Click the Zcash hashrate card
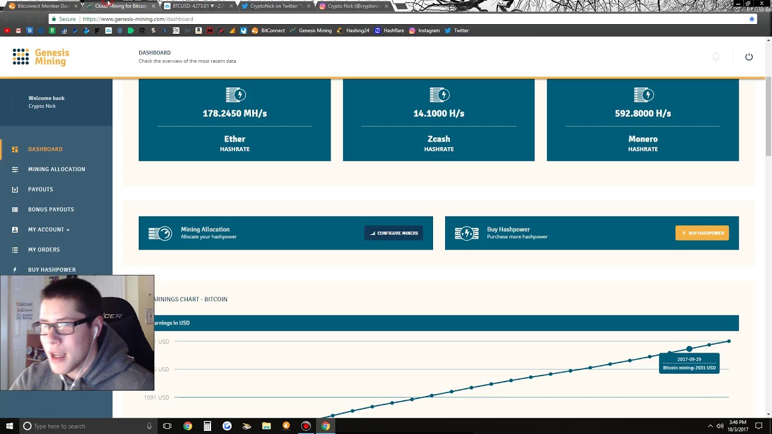 [x=438, y=120]
